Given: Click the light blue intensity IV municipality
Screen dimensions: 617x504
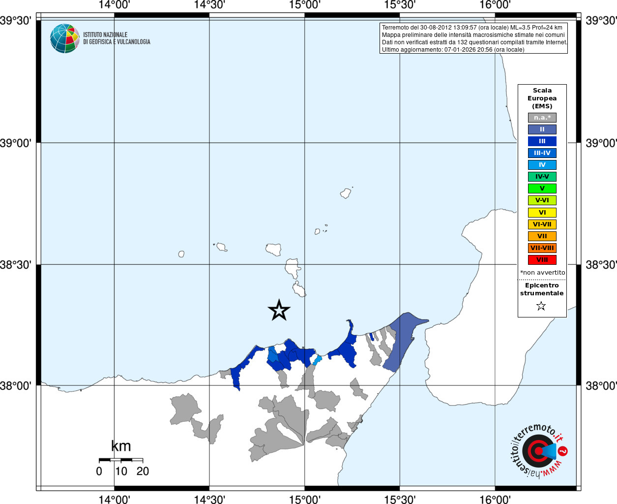Looking at the screenshot, I should pyautogui.click(x=317, y=360).
